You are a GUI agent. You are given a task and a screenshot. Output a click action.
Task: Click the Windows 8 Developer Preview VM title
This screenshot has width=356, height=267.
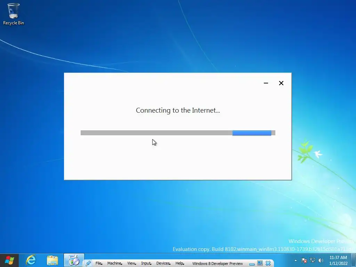pyautogui.click(x=218, y=264)
